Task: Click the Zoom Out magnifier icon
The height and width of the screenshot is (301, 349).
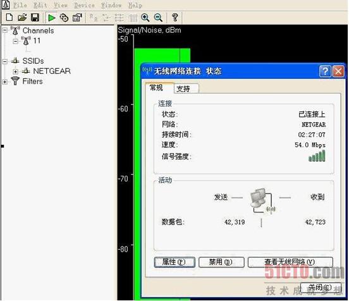Action: [158, 18]
